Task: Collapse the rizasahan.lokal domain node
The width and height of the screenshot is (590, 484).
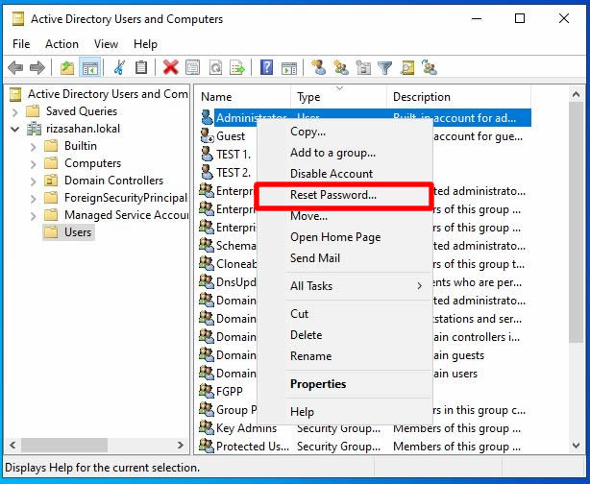Action: tap(14, 129)
